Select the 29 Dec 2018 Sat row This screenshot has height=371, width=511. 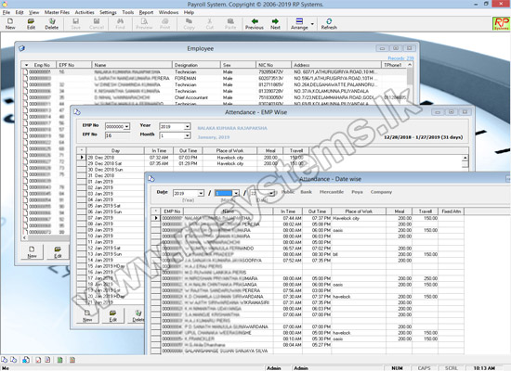click(x=270, y=163)
